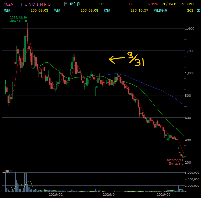The height and width of the screenshot is (198, 201).
Task: Click the percent change -6.49%
Action: pyautogui.click(x=152, y=4)
